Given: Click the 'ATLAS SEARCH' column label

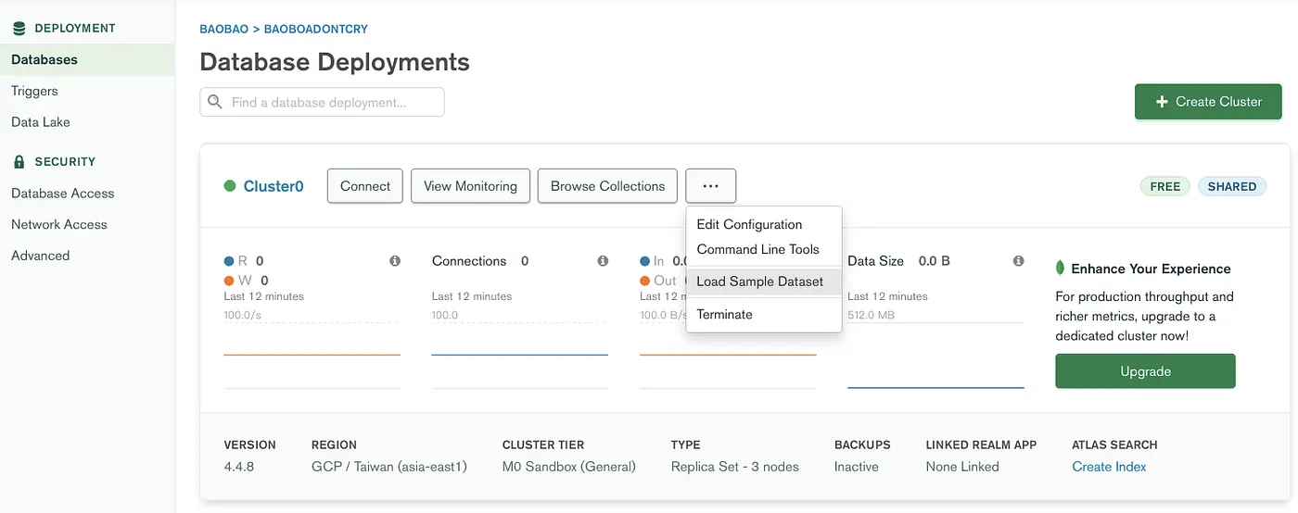Looking at the screenshot, I should tap(1114, 444).
